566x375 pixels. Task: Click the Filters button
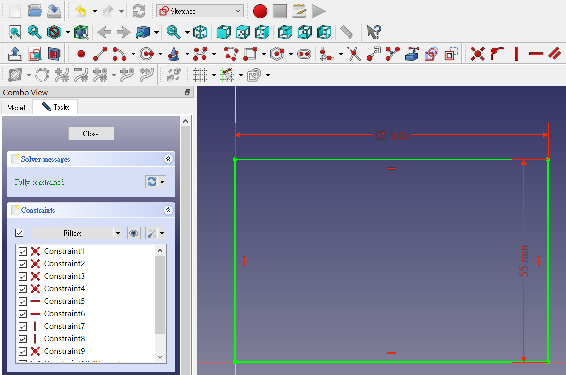(73, 233)
